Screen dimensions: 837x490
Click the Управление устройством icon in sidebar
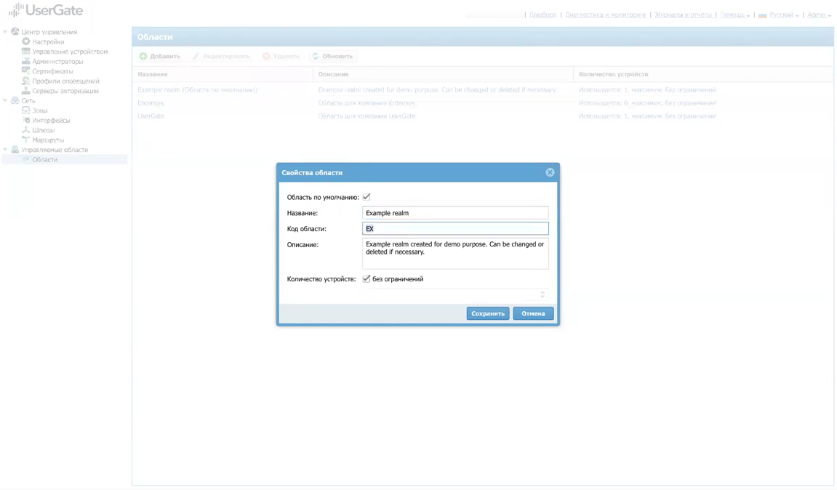coord(25,51)
